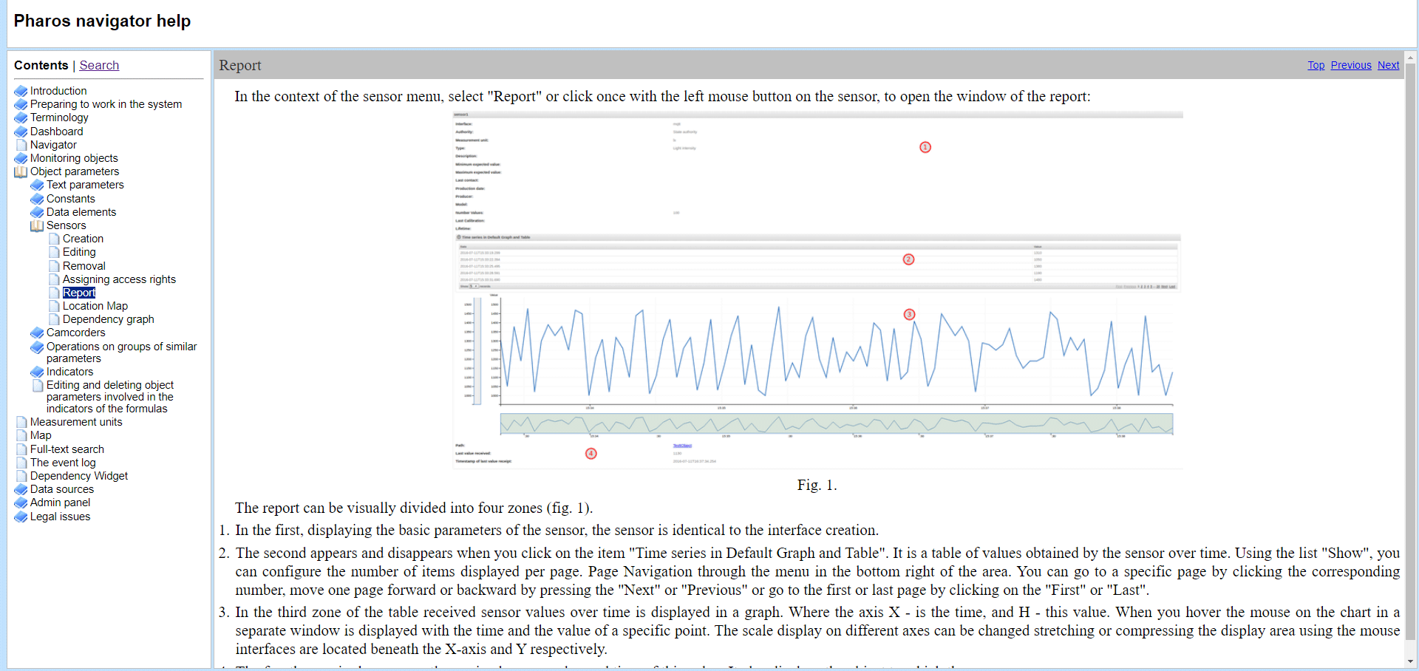Click the page icon next to Navigator
This screenshot has height=671, width=1419.
[21, 145]
